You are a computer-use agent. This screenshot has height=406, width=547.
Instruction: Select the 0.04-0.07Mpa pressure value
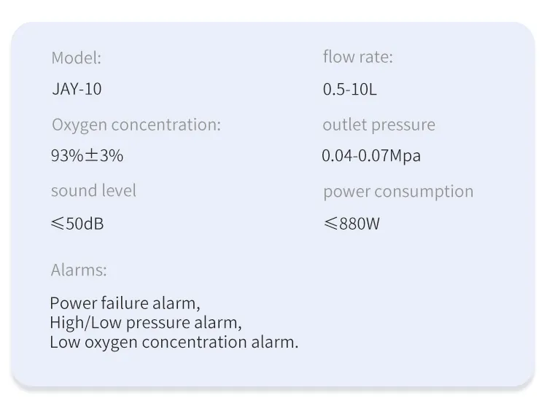371,155
